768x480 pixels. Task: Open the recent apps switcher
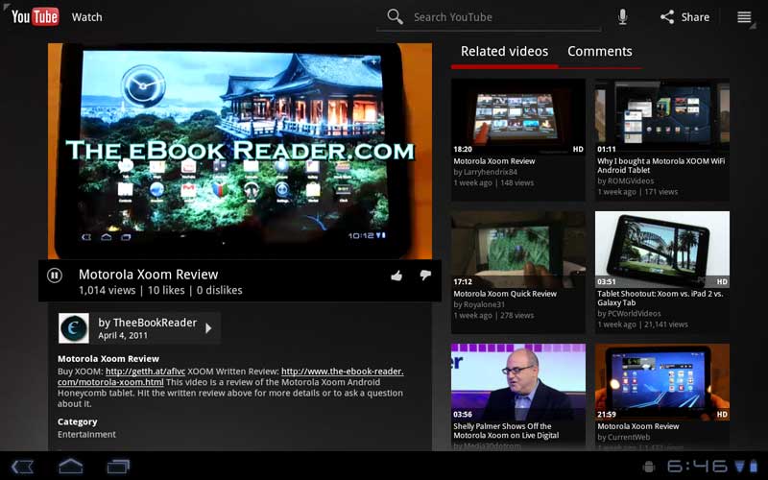118,467
